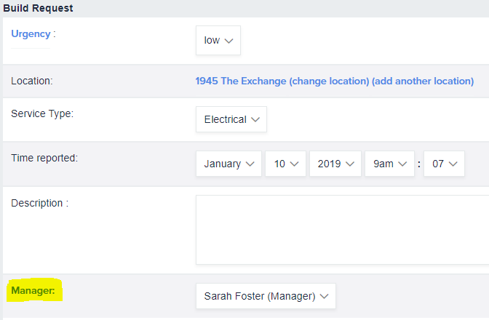
Task: Focus the Description text area
Action: [342, 229]
